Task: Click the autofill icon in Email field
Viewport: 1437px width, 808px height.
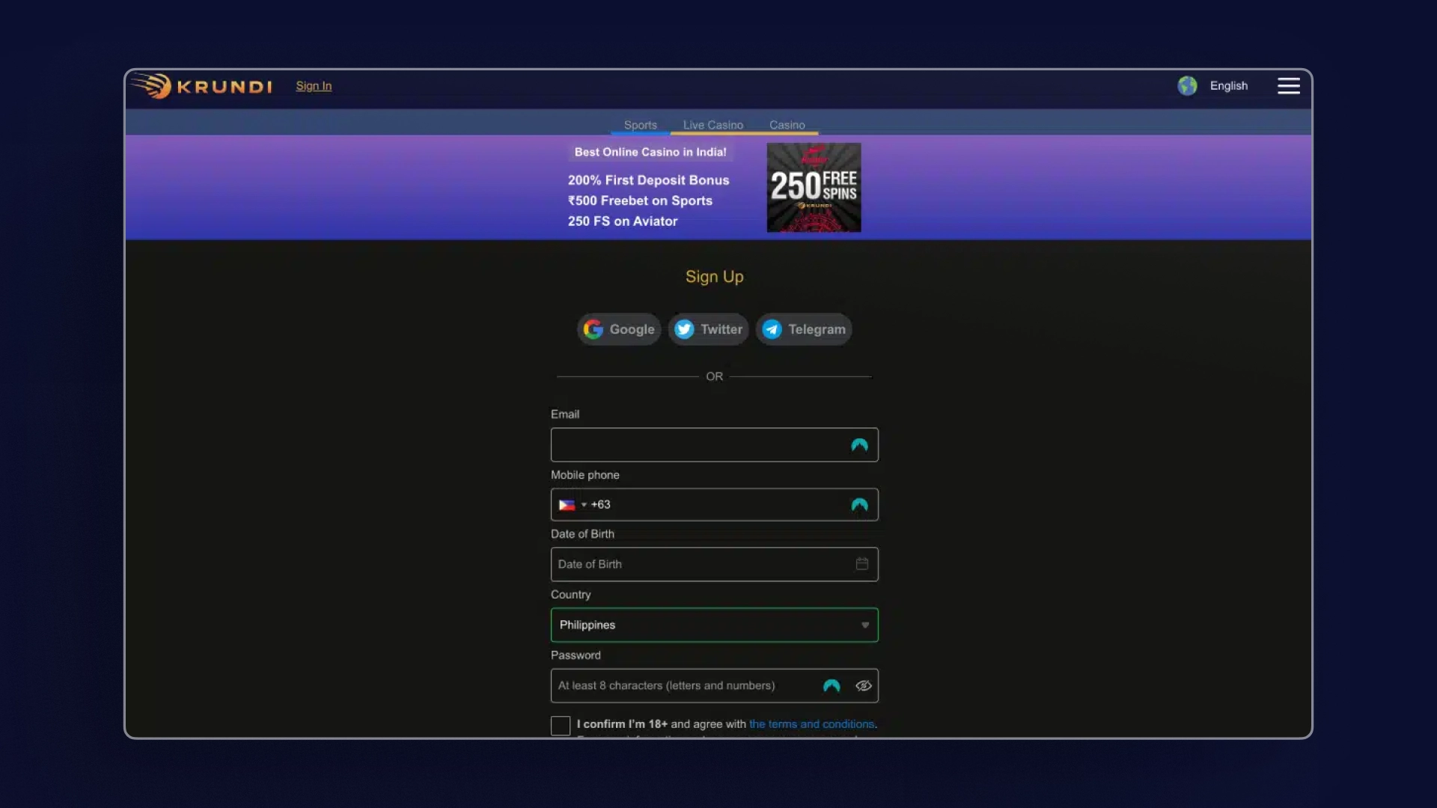Action: [859, 445]
